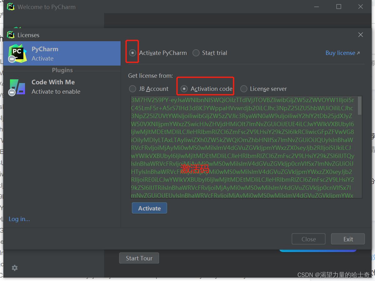This screenshot has height=281, width=375.
Task: Select Code With Me plugin entry
Action: pos(62,86)
